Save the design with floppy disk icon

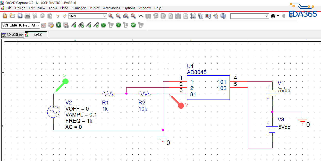point(20,16)
